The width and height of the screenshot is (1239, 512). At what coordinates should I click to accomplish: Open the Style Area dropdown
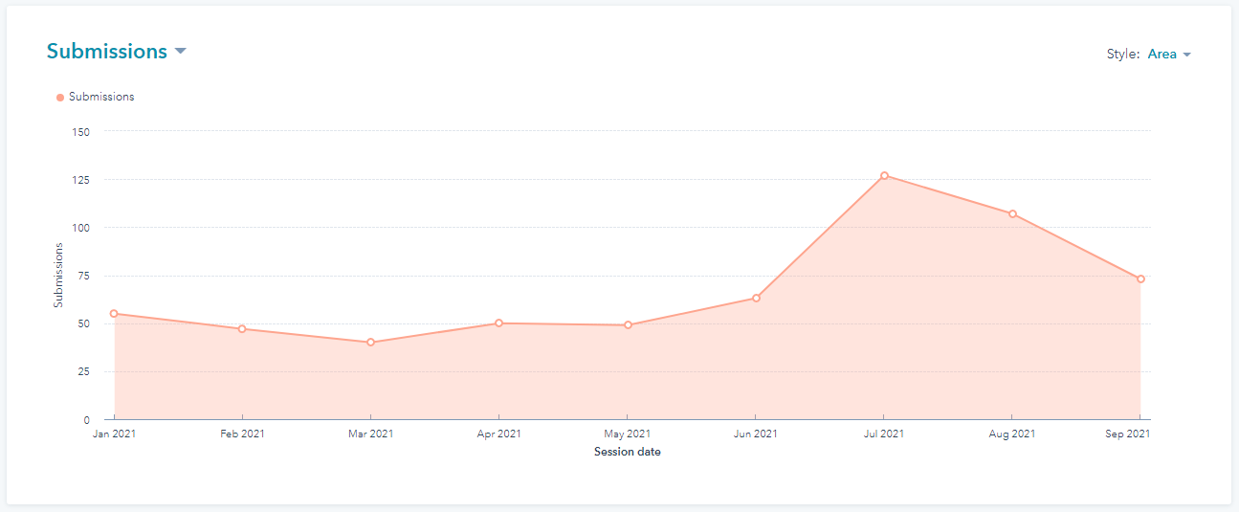coord(1168,55)
